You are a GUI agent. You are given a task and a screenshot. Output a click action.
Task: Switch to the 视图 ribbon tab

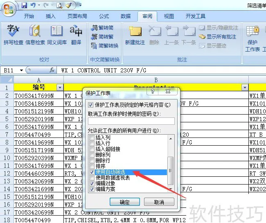[169, 16]
